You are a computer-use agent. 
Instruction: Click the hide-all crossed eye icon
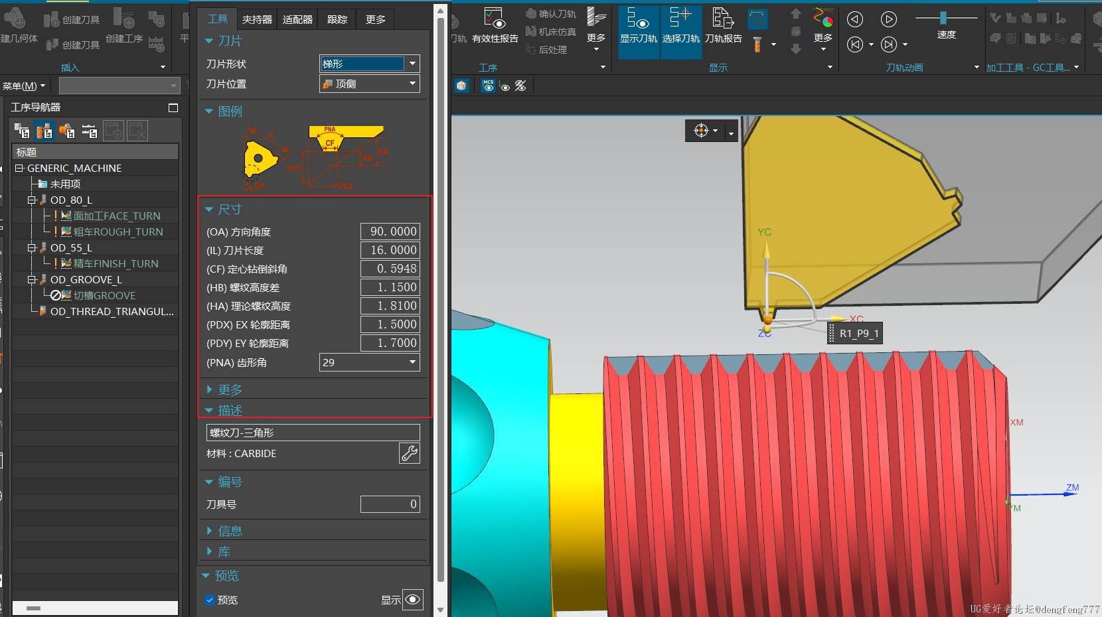click(520, 86)
